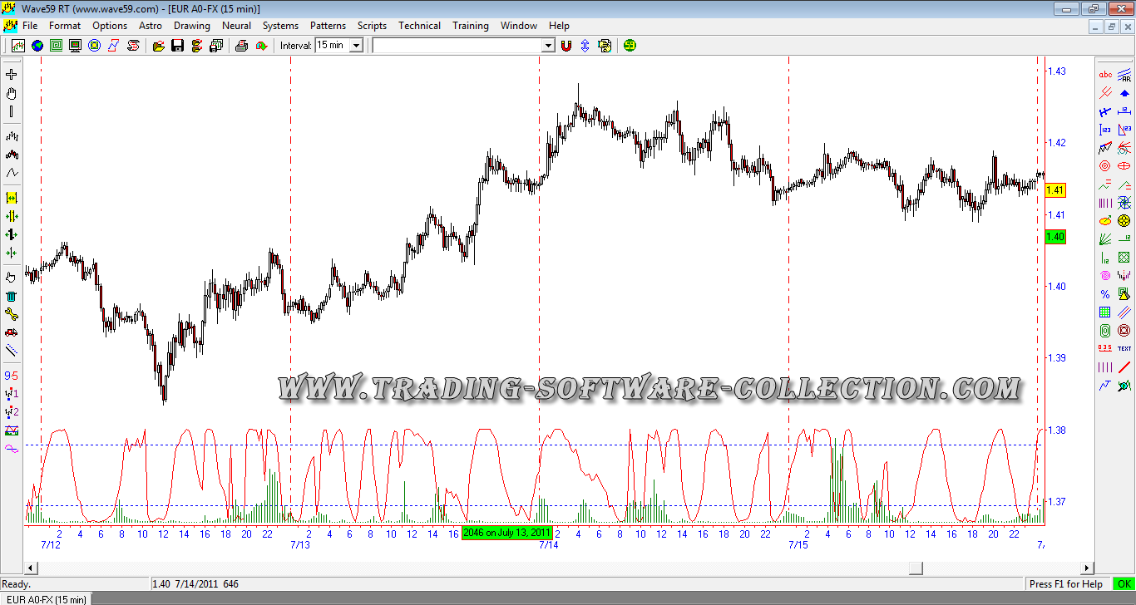Screen dimensions: 1136x605
Task: Select the abc text annotation tool
Action: (1105, 75)
